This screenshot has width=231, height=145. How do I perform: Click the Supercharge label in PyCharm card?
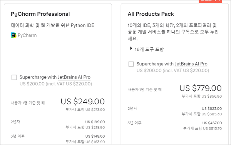click(x=55, y=77)
